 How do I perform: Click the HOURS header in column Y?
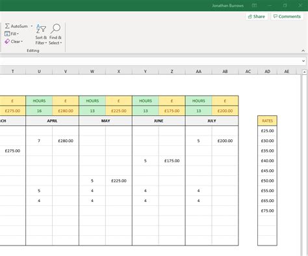pyautogui.click(x=146, y=101)
